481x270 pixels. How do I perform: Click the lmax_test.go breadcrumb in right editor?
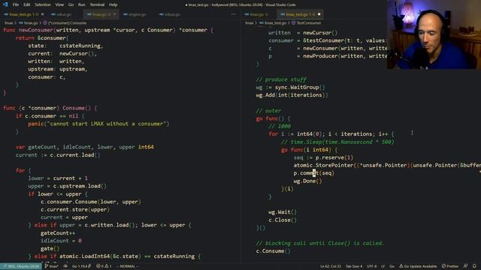[273, 23]
